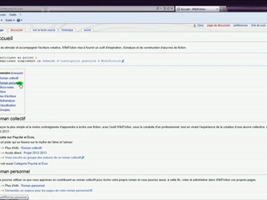Screen dimensions: 267x200
Task: Click the refresh icon in address bar
Action: (168, 8)
